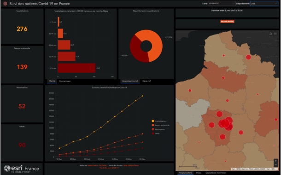Open the Capacités de réanimation map tab
Image resolution: width=281 pixels, height=175 pixels.
tap(216, 173)
